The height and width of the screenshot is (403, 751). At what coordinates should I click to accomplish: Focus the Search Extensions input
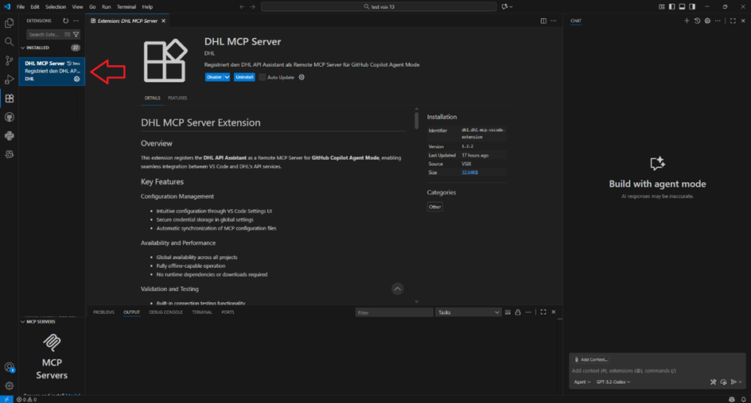(45, 34)
